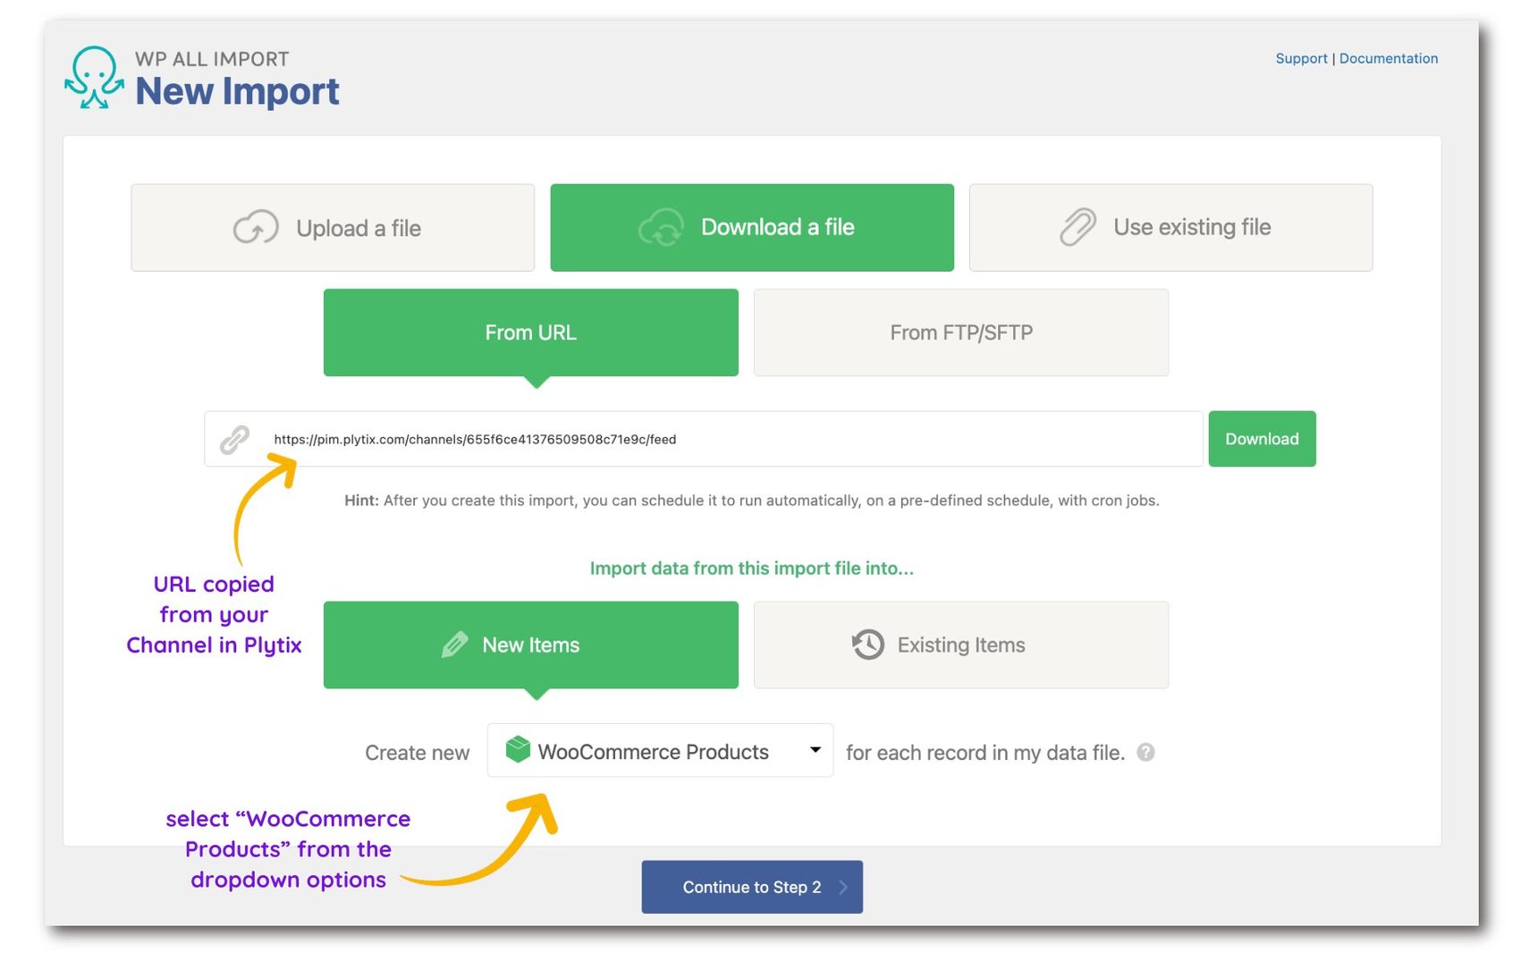Image resolution: width=1538 pixels, height=961 pixels.
Task: Click the chain-link icon beside the URL field
Action: coord(234,439)
